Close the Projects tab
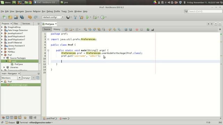Image resolution: width=223 pixels, height=125 pixels. coord(11,24)
